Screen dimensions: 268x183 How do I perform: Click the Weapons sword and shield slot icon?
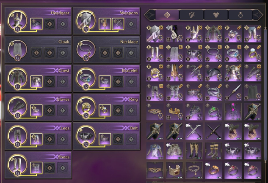(x=86, y=21)
